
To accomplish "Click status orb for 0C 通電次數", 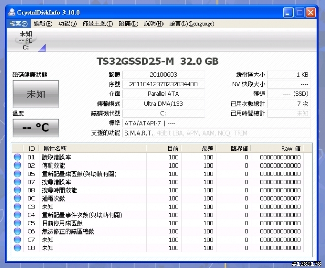I will (18, 198).
